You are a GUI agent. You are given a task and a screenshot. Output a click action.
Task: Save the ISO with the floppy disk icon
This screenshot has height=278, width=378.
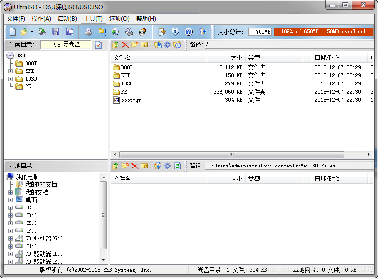pos(56,32)
